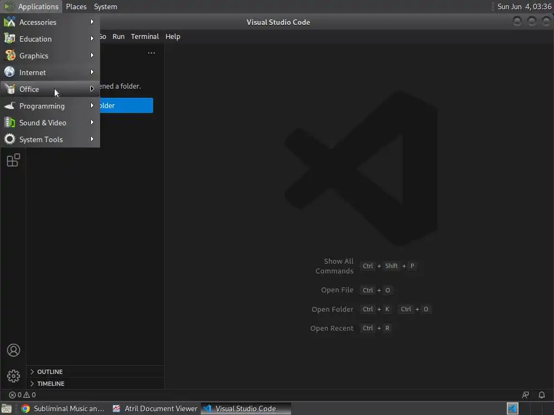Screen dimensions: 554x415
Task: Expand the Graphics submenu arrow
Action: click(x=92, y=56)
